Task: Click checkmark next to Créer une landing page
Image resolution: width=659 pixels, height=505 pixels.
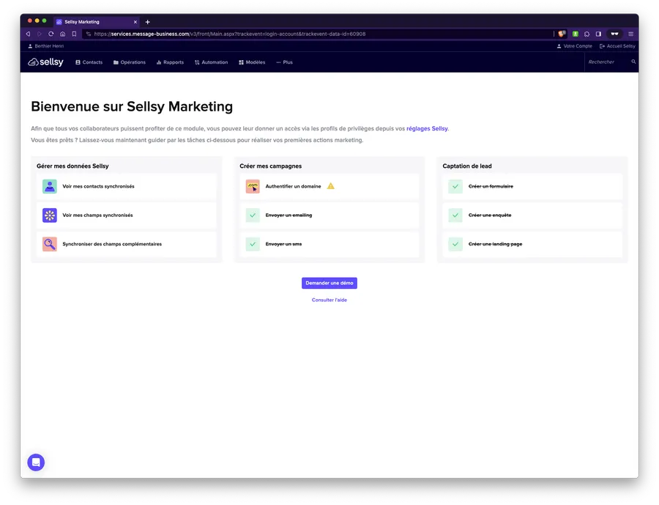Action: pos(455,244)
